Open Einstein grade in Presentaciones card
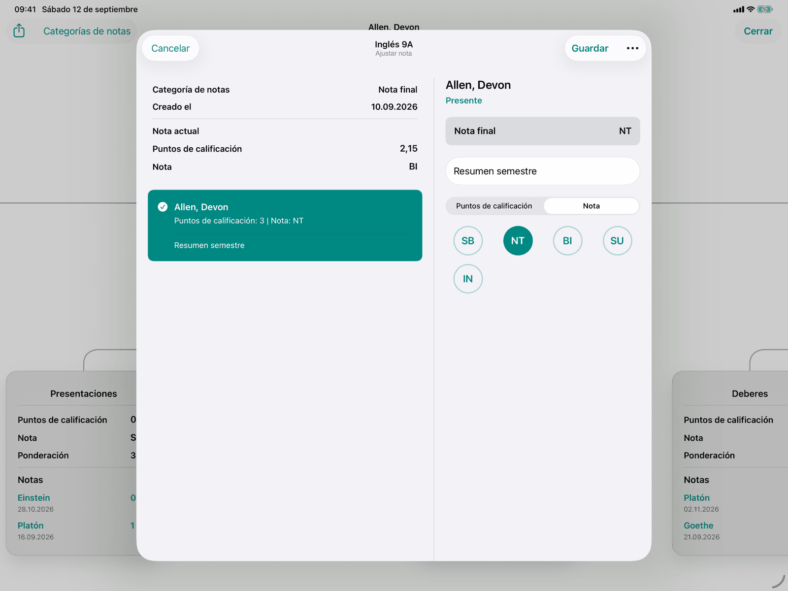The width and height of the screenshot is (788, 591). pos(34,498)
